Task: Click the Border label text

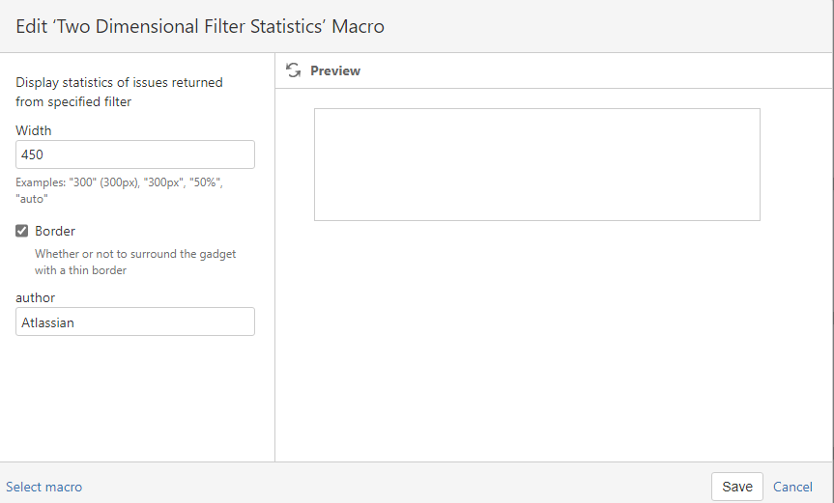Action: [55, 231]
